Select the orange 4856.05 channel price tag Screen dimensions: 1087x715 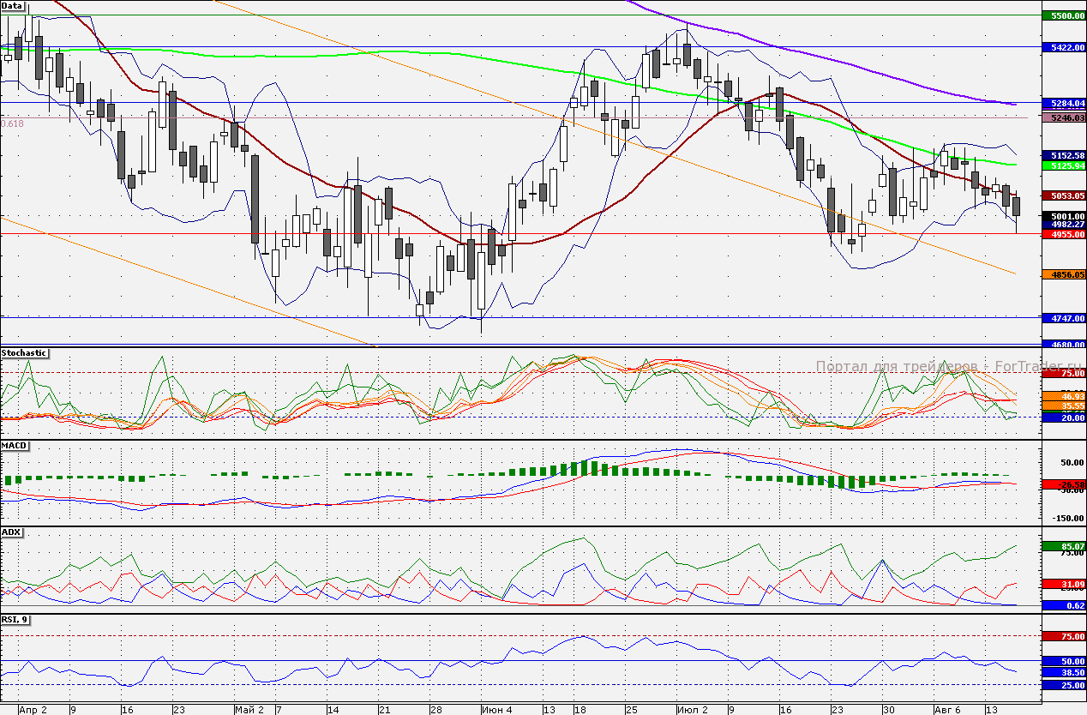coord(1063,274)
